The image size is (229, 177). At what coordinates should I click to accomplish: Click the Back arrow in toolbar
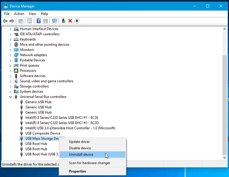tap(5, 21)
